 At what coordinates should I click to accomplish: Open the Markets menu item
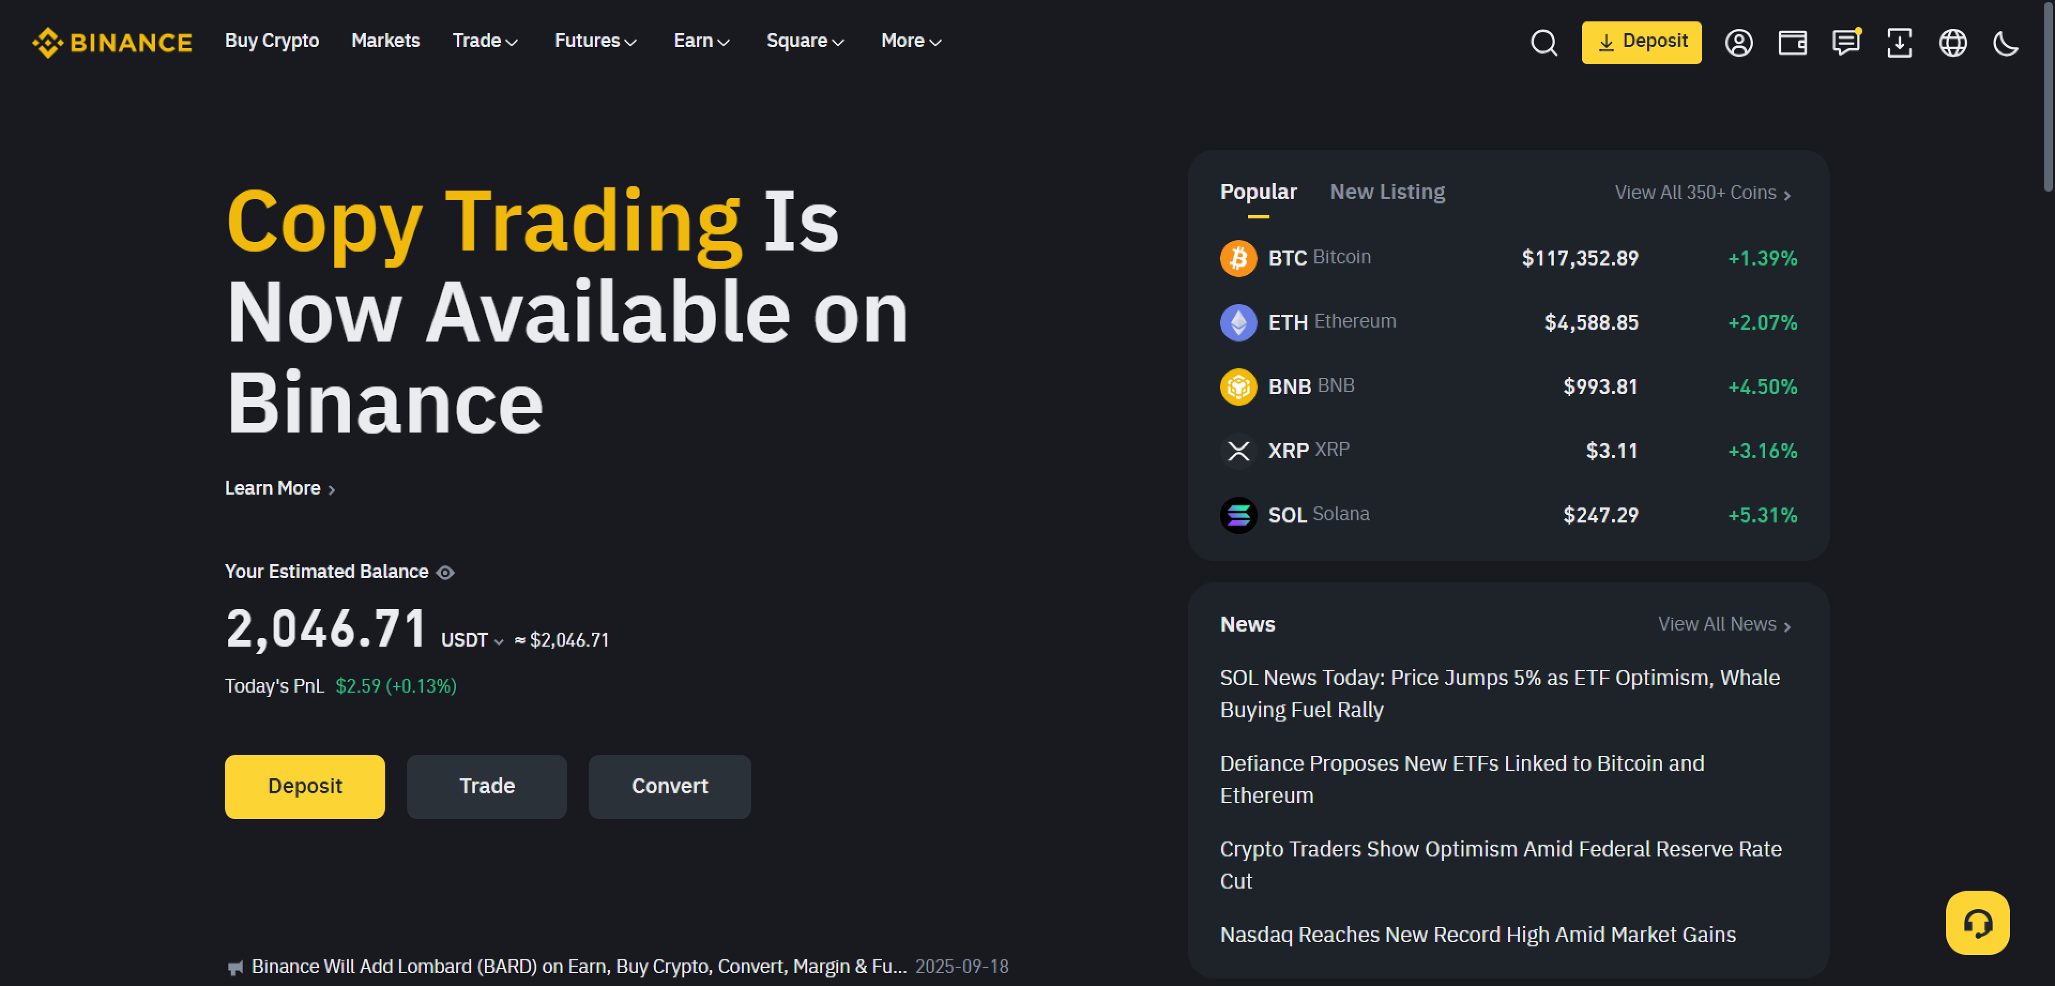tap(385, 41)
